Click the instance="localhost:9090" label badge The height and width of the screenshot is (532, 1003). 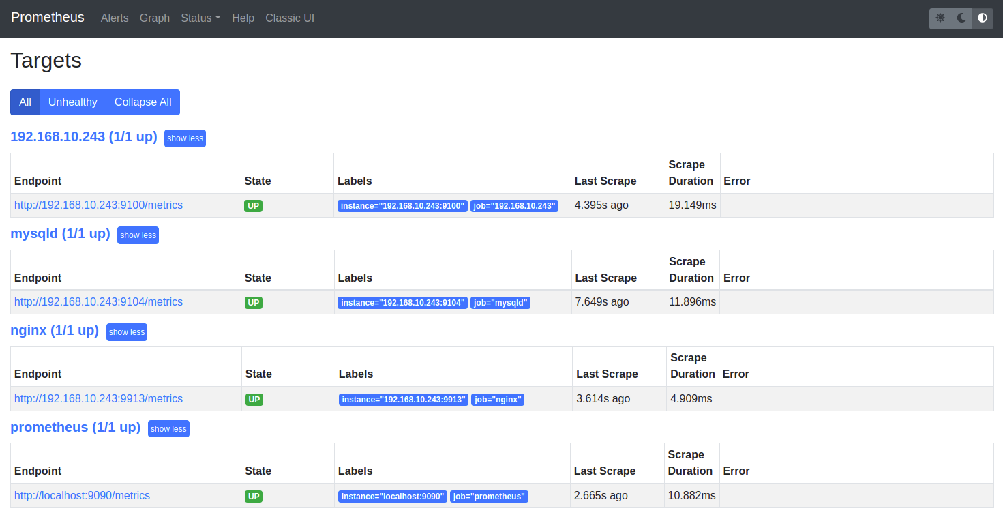(x=393, y=497)
